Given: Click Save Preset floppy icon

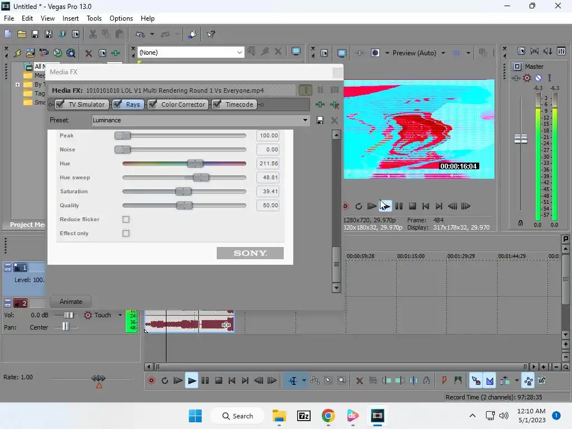Looking at the screenshot, I should point(320,120).
